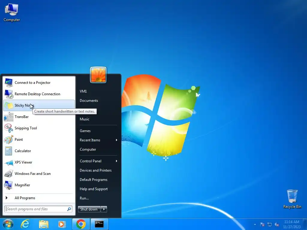Screen dimensions: 307x230
Task: Open the Run... dialog
Action: coord(84,198)
